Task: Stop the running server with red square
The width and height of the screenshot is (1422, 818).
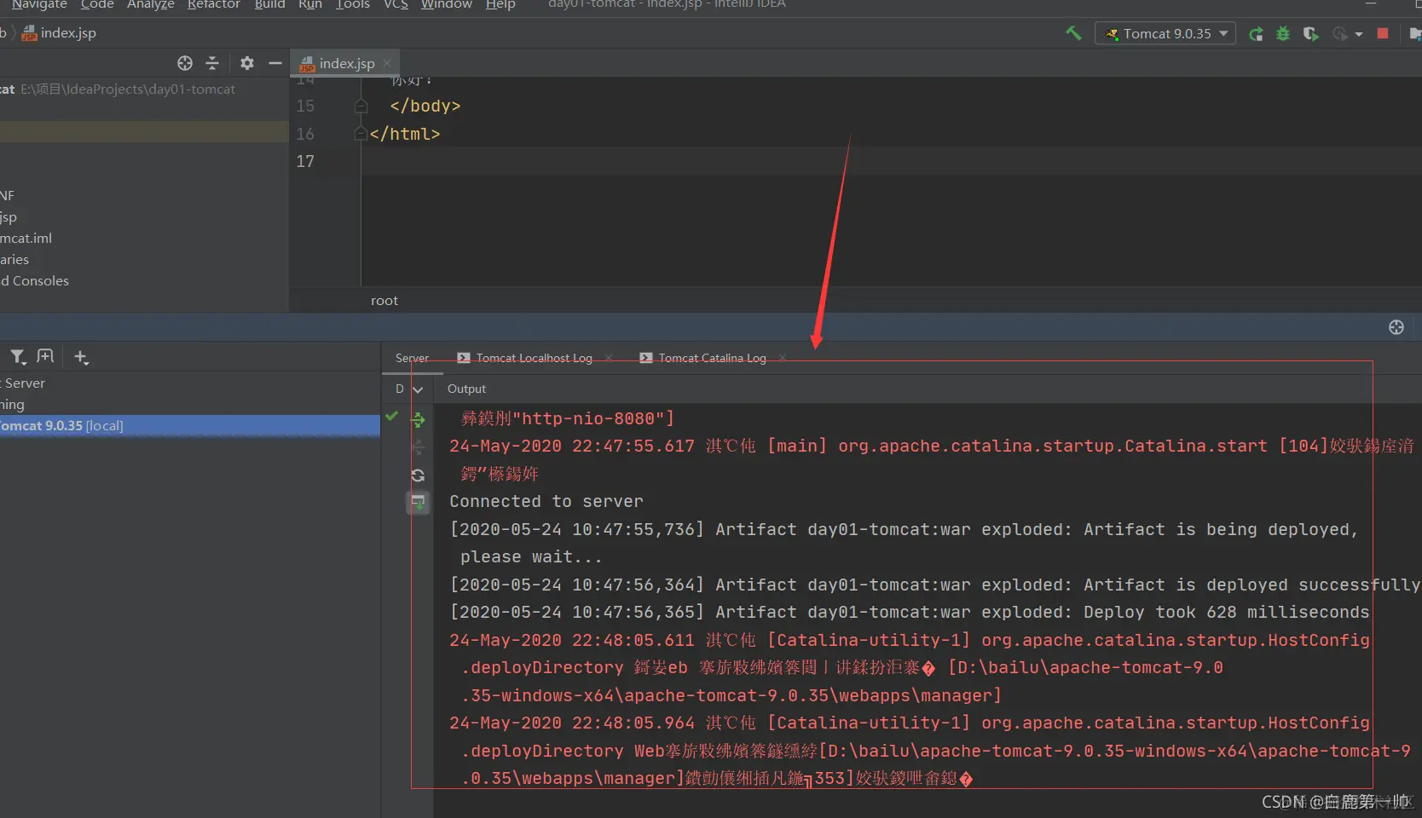Action: [x=1383, y=33]
